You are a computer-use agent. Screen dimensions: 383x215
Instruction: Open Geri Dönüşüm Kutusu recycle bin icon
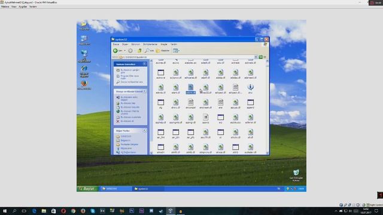[296, 176]
